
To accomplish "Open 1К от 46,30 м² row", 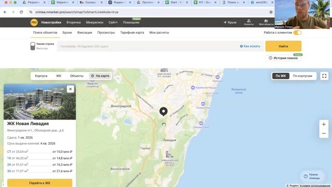I will (39, 158).
